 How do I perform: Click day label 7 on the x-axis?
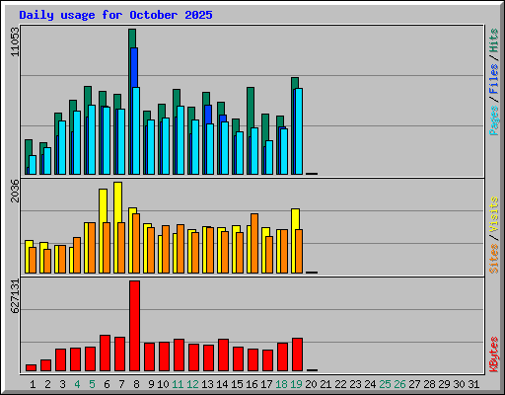121,384
